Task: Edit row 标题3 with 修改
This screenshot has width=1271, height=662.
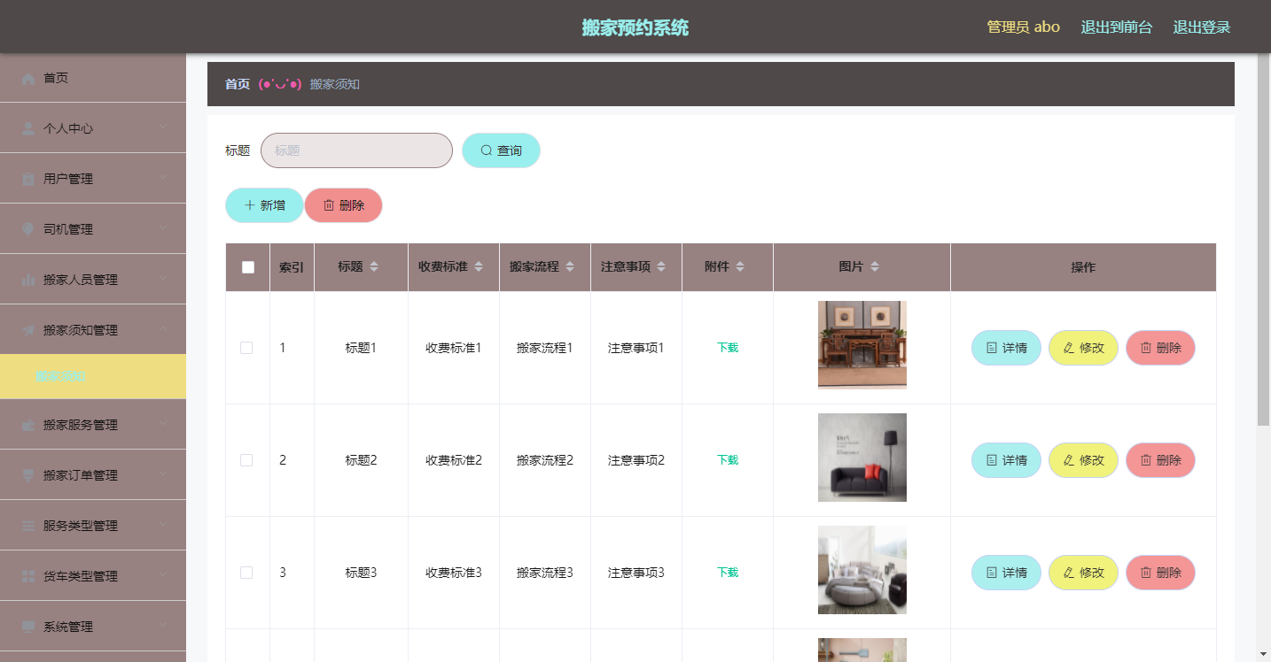Action: 1084,573
